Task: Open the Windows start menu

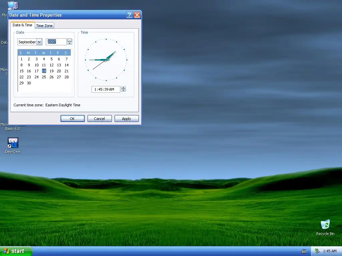Action: pos(16,251)
